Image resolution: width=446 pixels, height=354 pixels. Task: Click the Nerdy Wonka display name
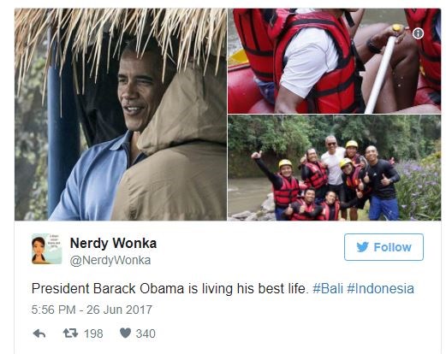point(113,243)
